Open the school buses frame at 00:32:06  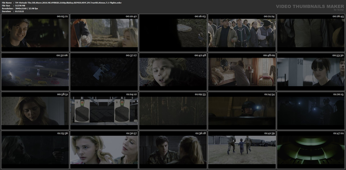[35, 72]
